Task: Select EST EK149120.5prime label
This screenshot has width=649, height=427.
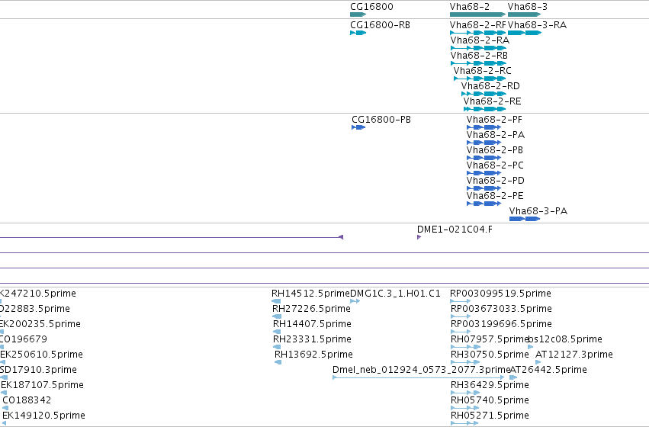Action: [x=44, y=416]
